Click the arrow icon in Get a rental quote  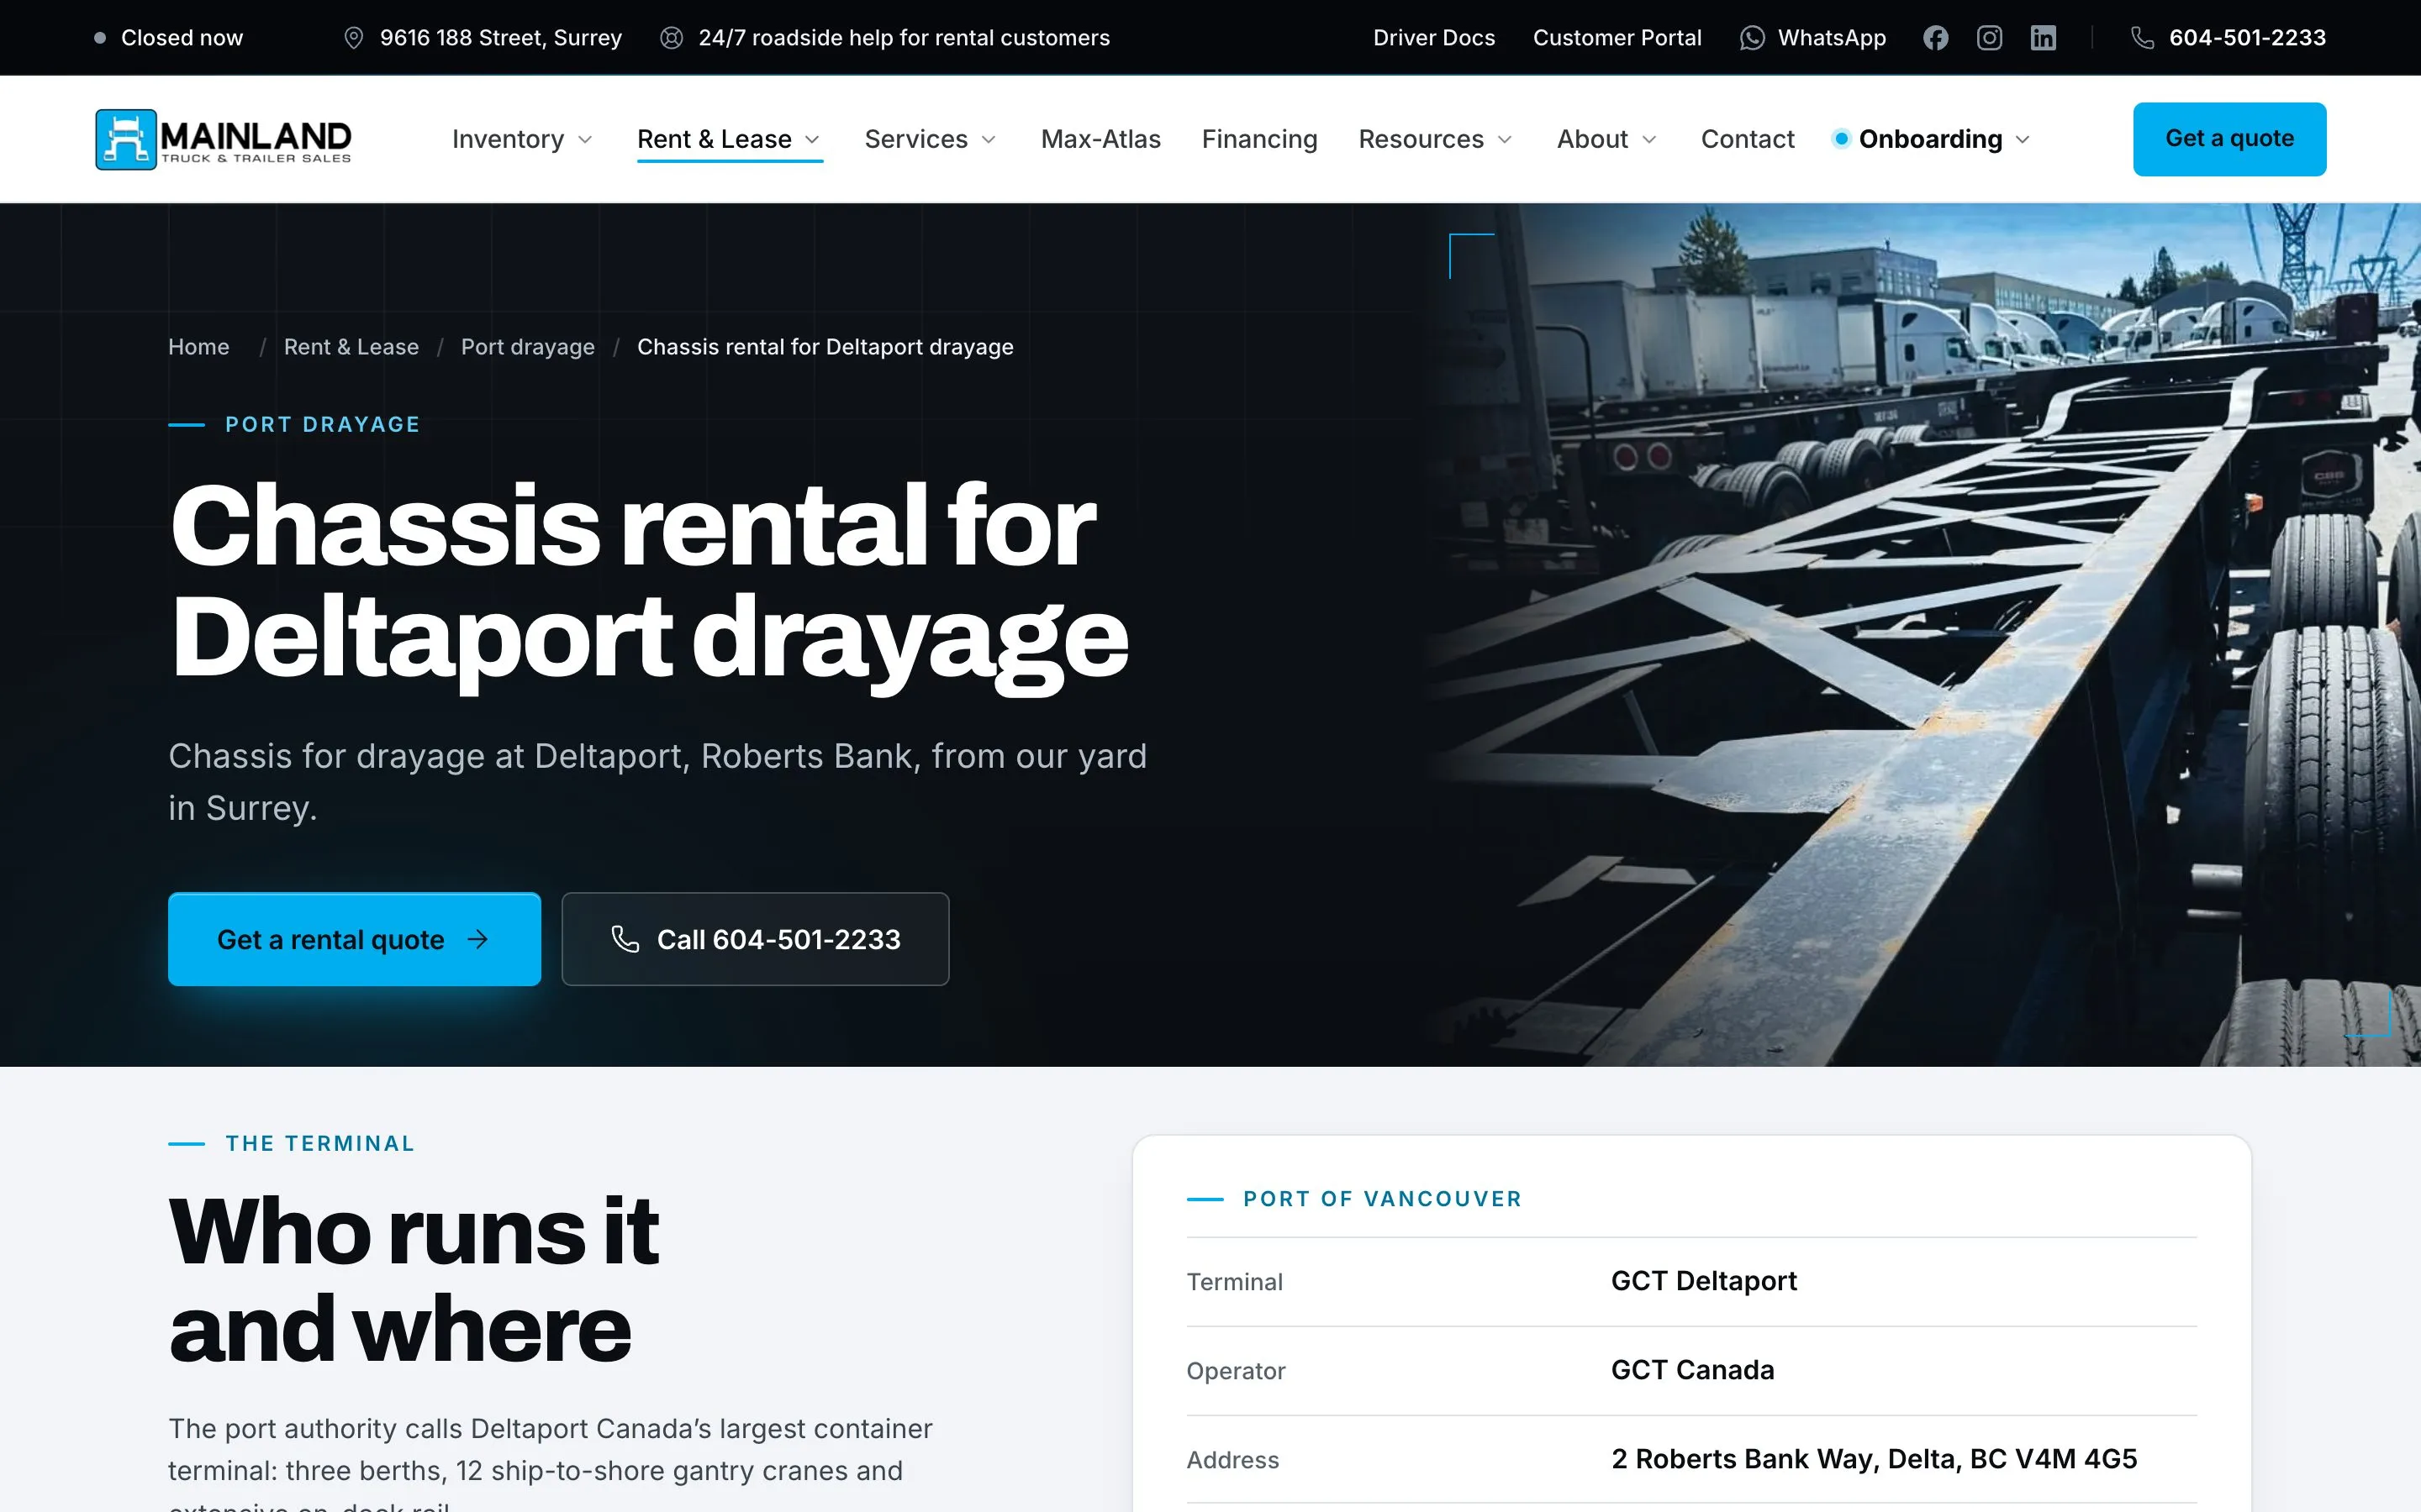click(x=478, y=939)
